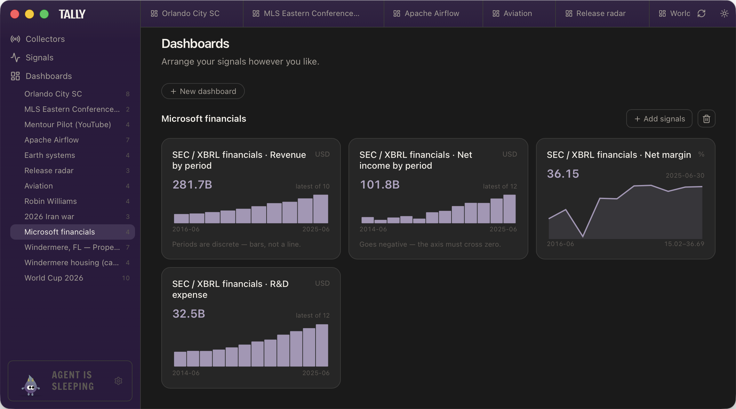This screenshot has height=409, width=736.
Task: Open the Apache Airflow tab
Action: coord(433,13)
